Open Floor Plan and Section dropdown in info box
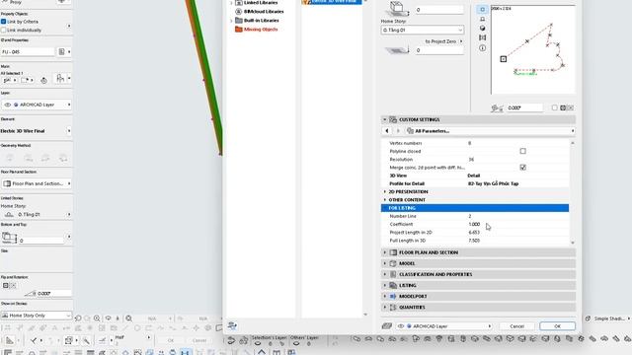Viewport: 632px width, 355px height. tap(37, 183)
